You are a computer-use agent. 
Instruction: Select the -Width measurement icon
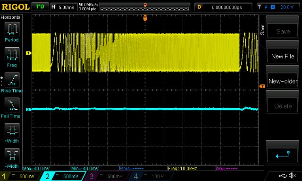tap(12, 156)
